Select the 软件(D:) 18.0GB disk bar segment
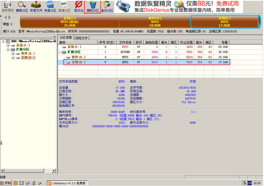 click(155, 22)
